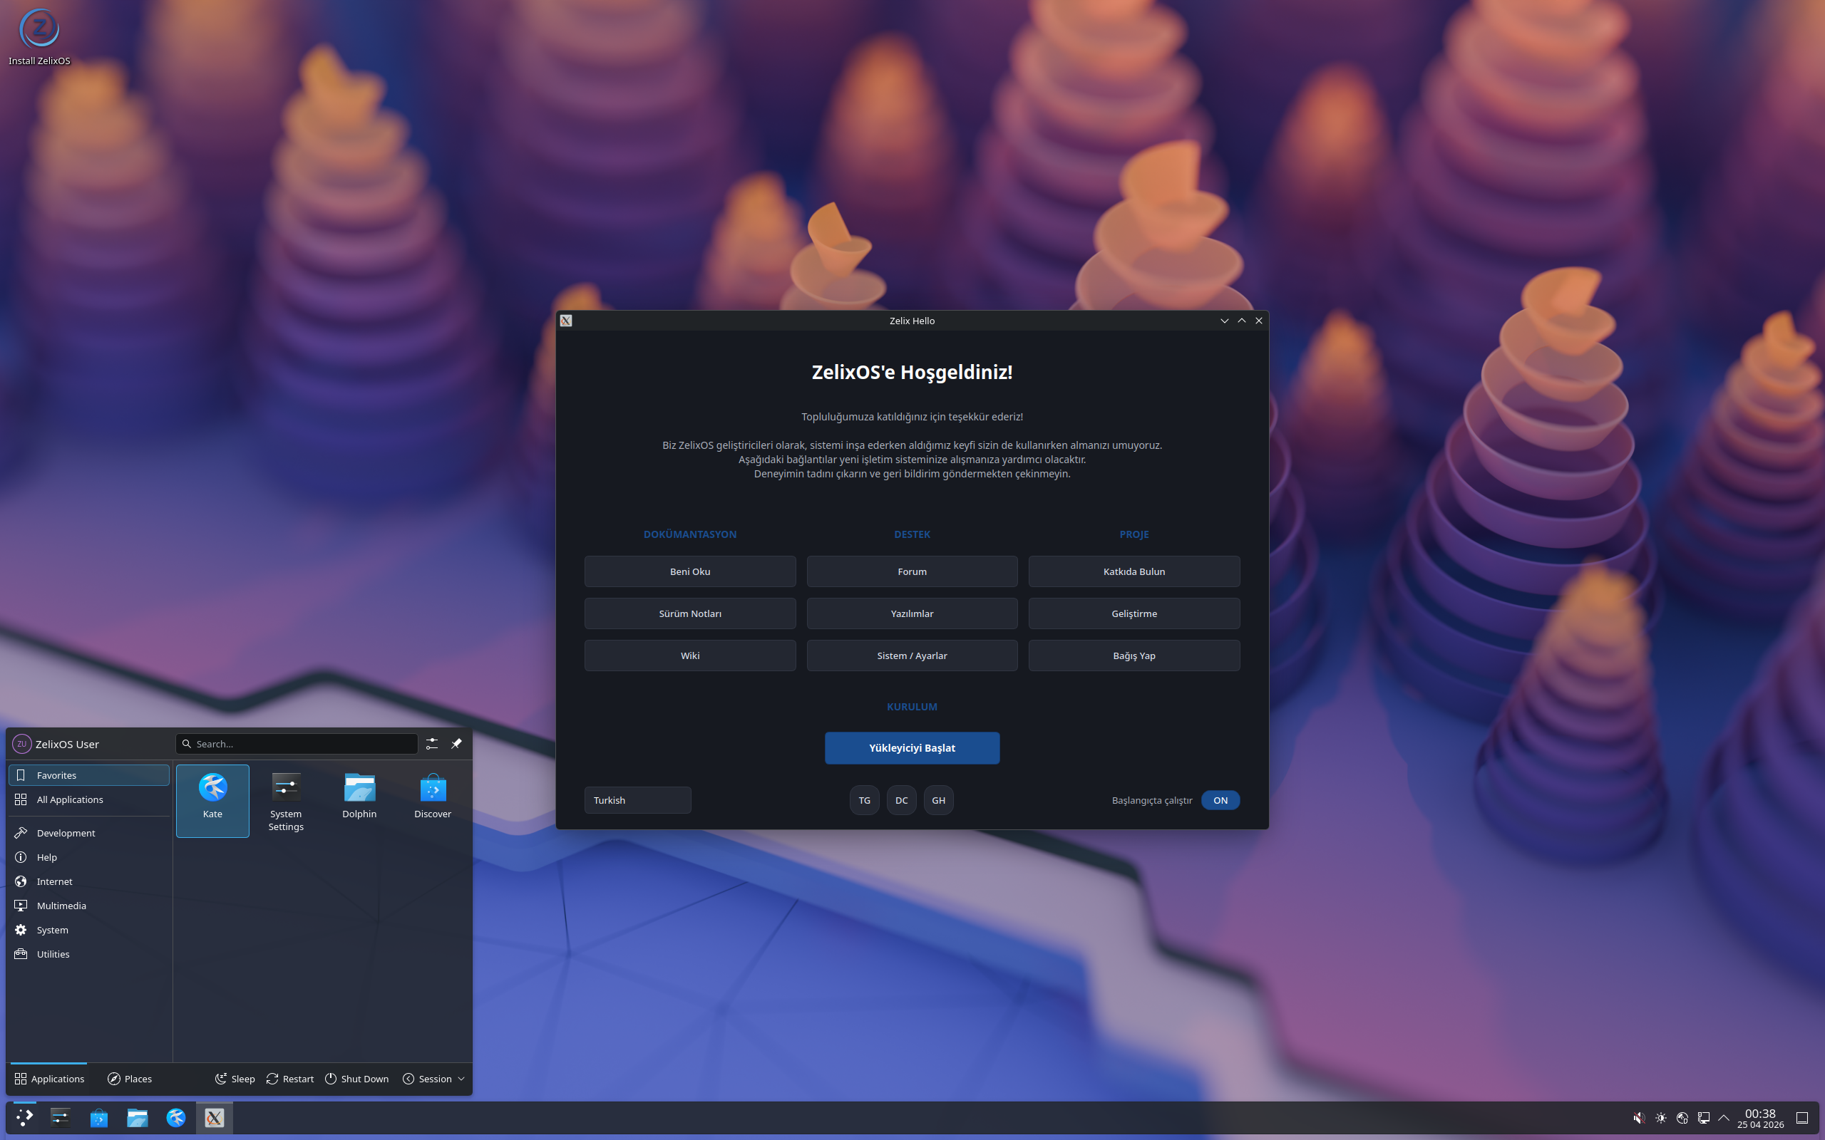
Task: Click the Beni Oku button
Action: click(x=690, y=571)
